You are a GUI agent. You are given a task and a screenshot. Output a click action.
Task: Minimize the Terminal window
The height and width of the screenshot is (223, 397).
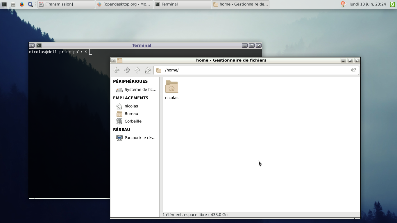(245, 45)
